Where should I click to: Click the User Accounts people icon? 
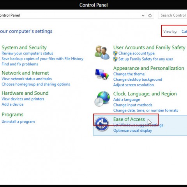[102, 53]
